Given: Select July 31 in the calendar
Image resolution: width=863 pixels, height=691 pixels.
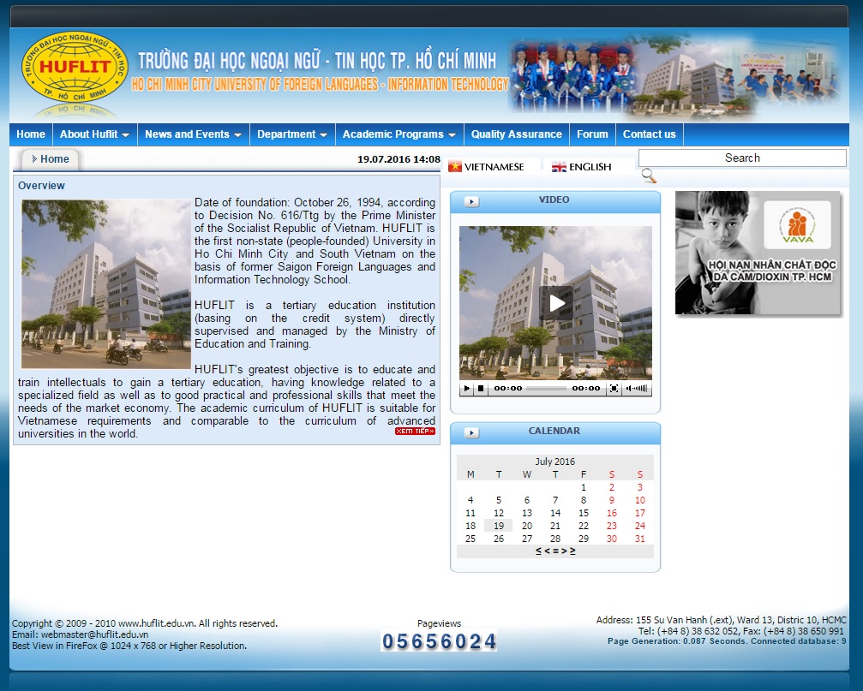Looking at the screenshot, I should tap(639, 539).
